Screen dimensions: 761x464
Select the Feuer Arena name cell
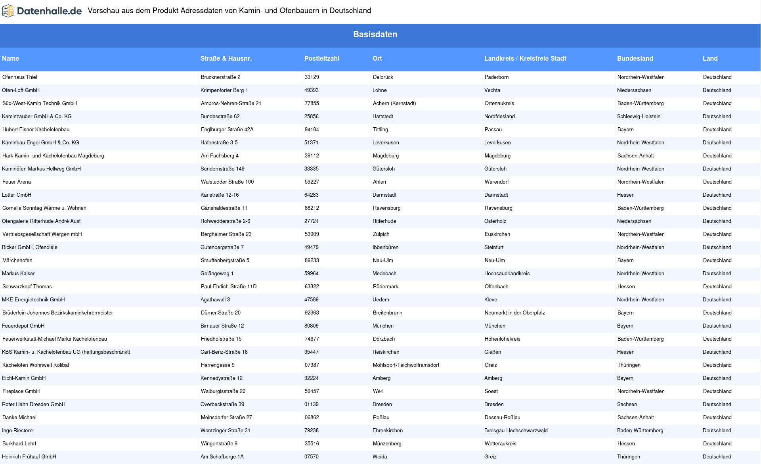click(x=17, y=182)
